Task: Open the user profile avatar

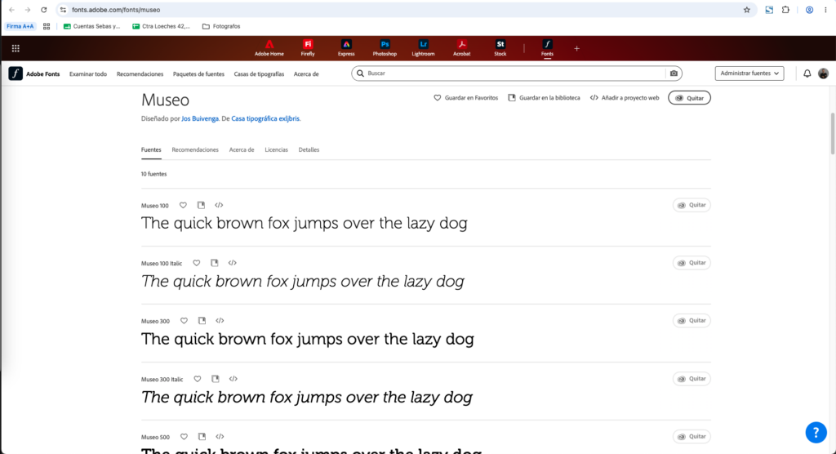Action: tap(823, 73)
